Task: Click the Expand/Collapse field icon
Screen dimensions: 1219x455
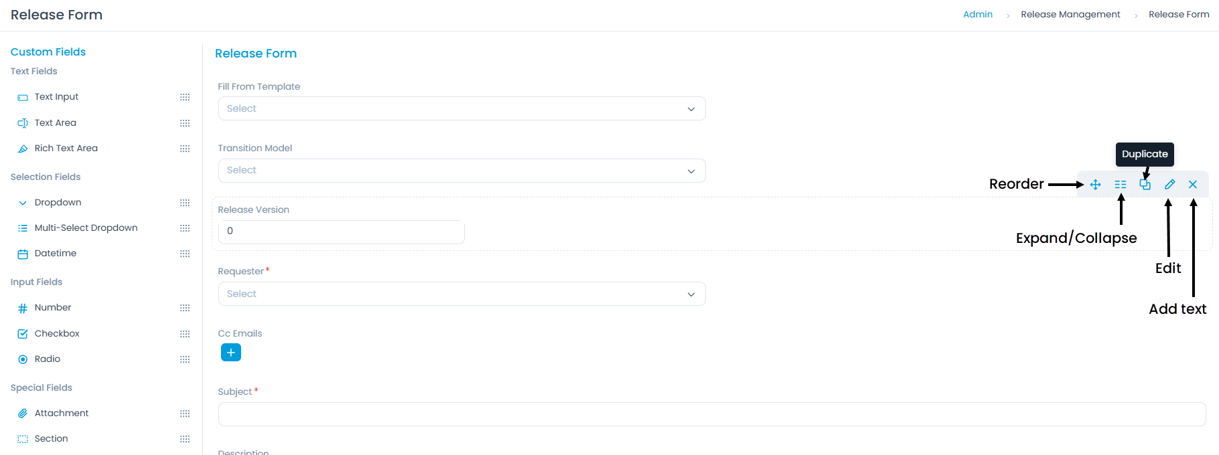Action: click(1121, 185)
